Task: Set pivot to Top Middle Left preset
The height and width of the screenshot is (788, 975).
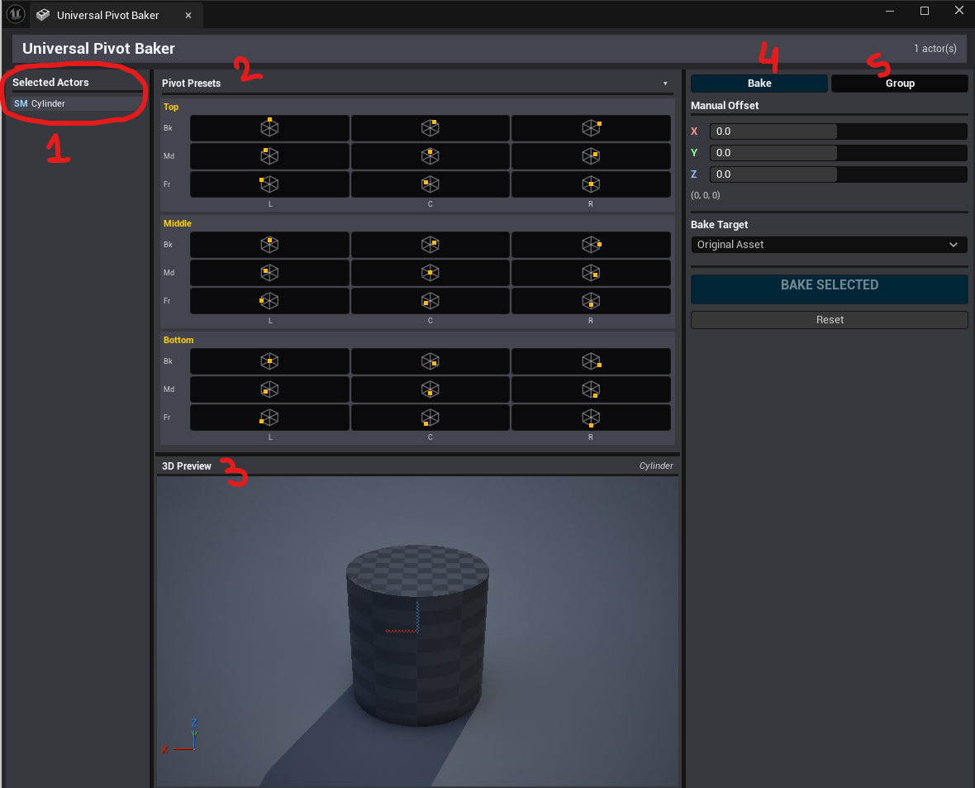Action: (269, 155)
